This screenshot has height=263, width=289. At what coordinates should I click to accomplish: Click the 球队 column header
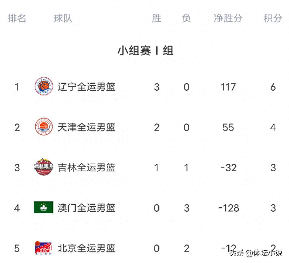tap(63, 19)
